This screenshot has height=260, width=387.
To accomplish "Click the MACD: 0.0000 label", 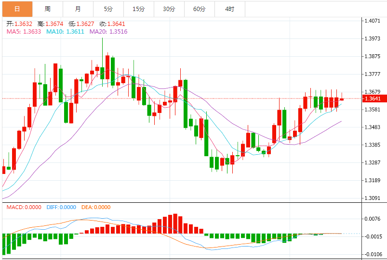I will point(24,207).
